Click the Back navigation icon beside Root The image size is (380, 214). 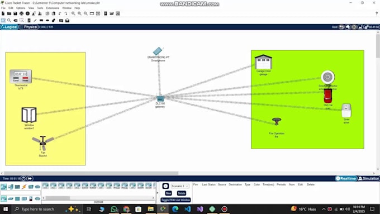[x=341, y=27]
